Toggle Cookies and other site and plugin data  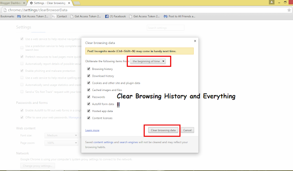pos(88,83)
